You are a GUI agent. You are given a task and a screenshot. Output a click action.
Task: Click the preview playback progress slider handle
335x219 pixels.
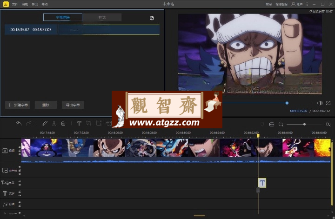tap(287, 103)
